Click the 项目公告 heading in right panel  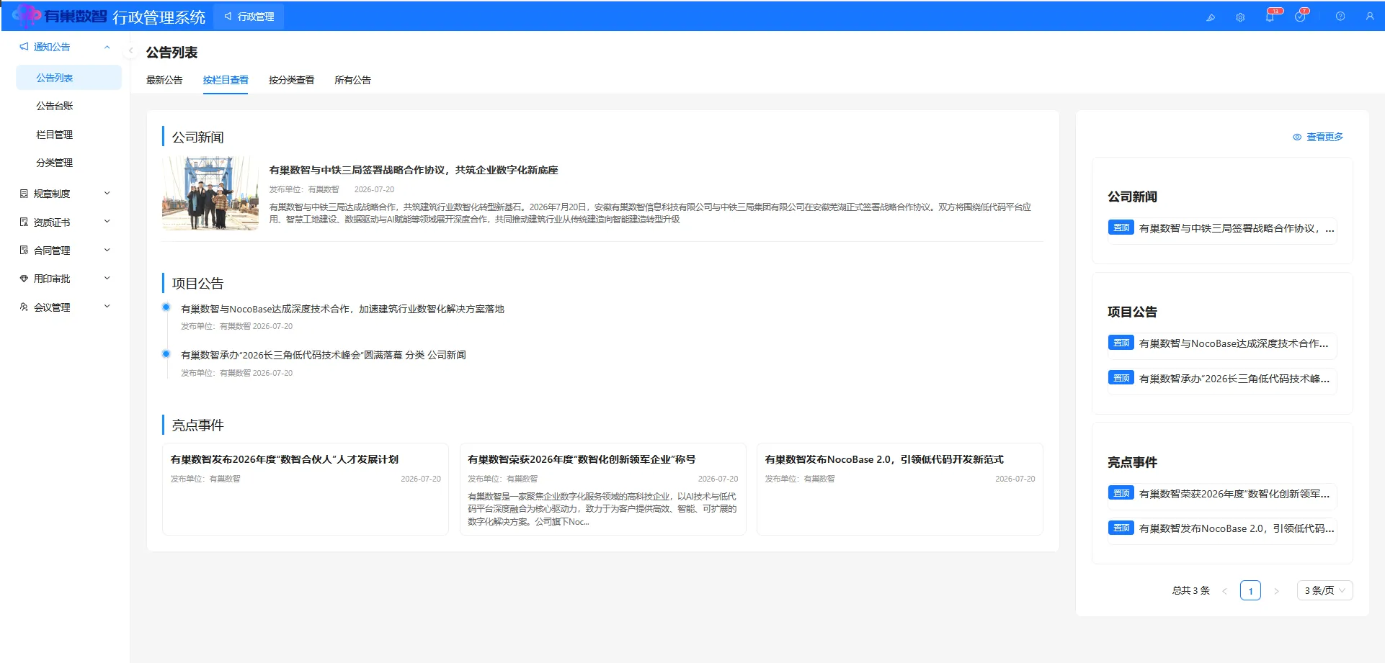1132,312
